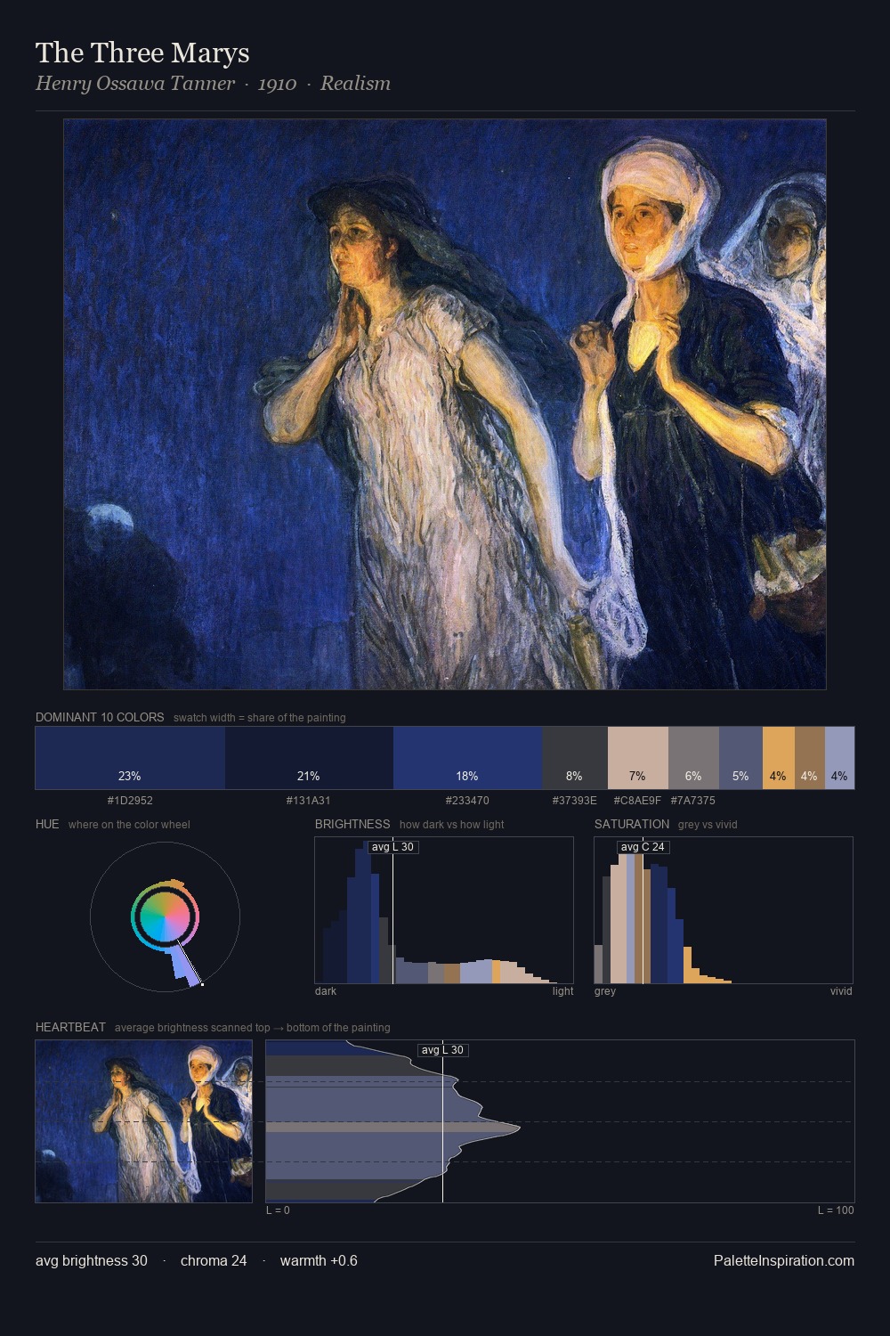Image resolution: width=890 pixels, height=1336 pixels.
Task: Choose the 8% charcoal grey swatch
Action: (575, 758)
